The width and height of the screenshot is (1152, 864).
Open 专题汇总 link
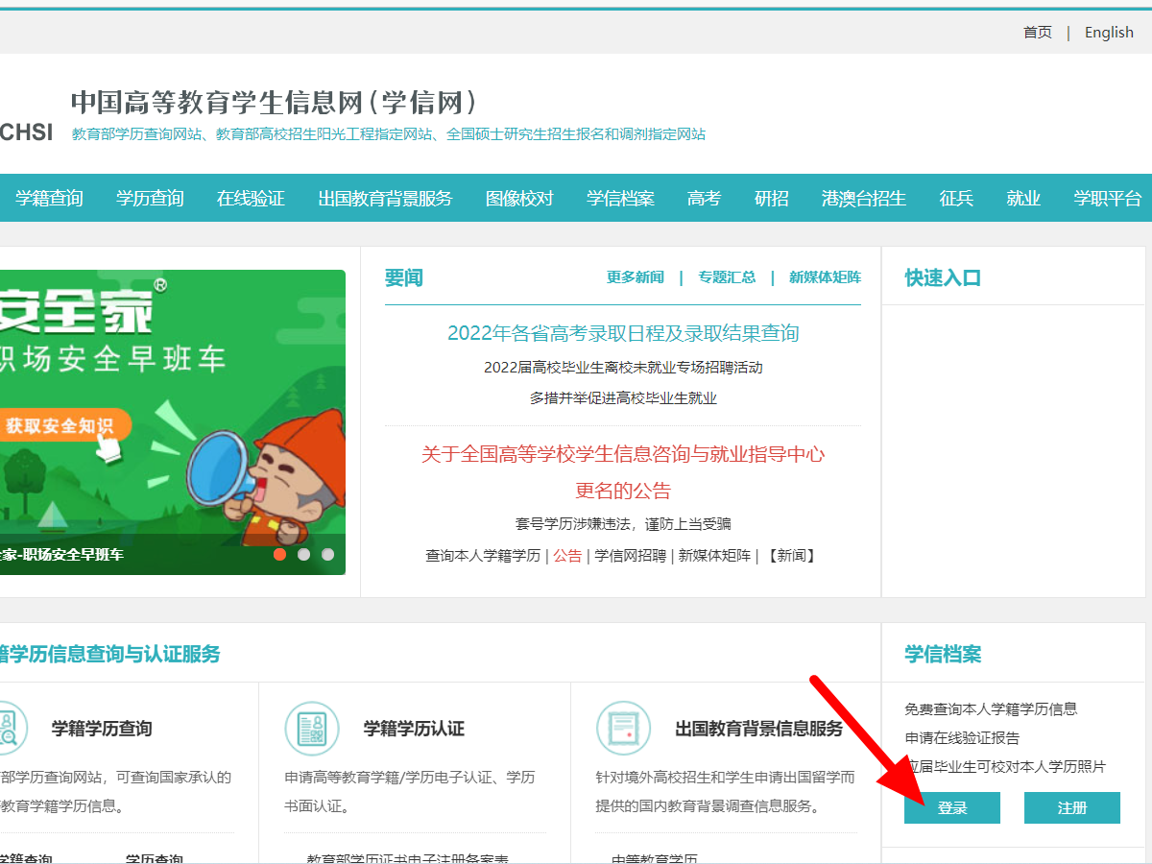pyautogui.click(x=727, y=277)
